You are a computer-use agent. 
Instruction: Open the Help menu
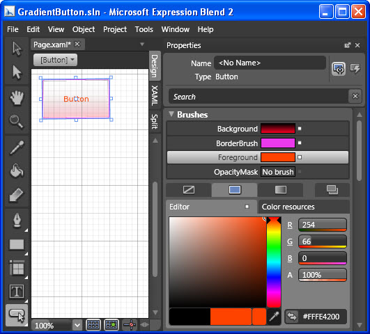click(x=206, y=29)
